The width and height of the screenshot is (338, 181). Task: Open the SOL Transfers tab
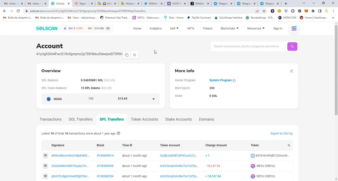pos(81,119)
